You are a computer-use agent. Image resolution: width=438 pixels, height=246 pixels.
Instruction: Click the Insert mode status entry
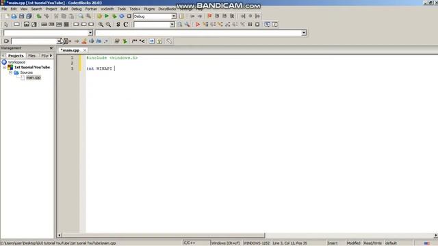[333, 243]
